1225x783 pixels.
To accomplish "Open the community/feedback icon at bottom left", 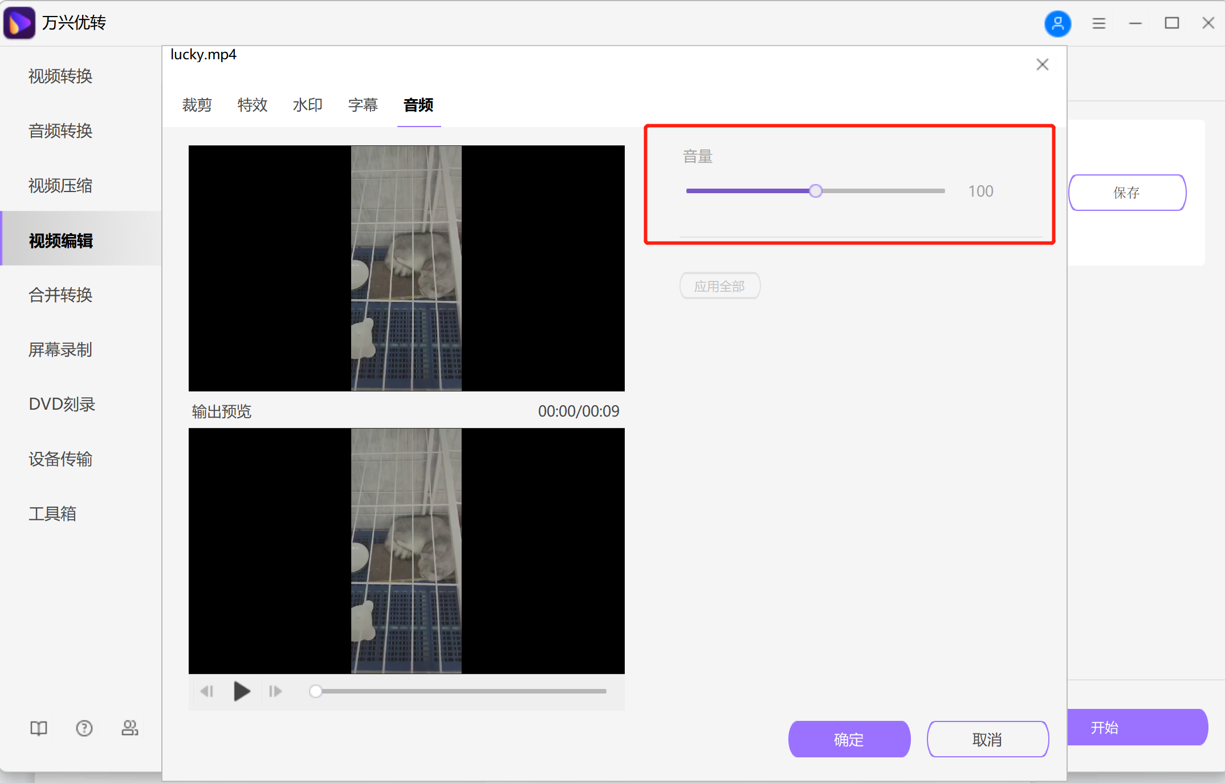I will click(x=129, y=728).
